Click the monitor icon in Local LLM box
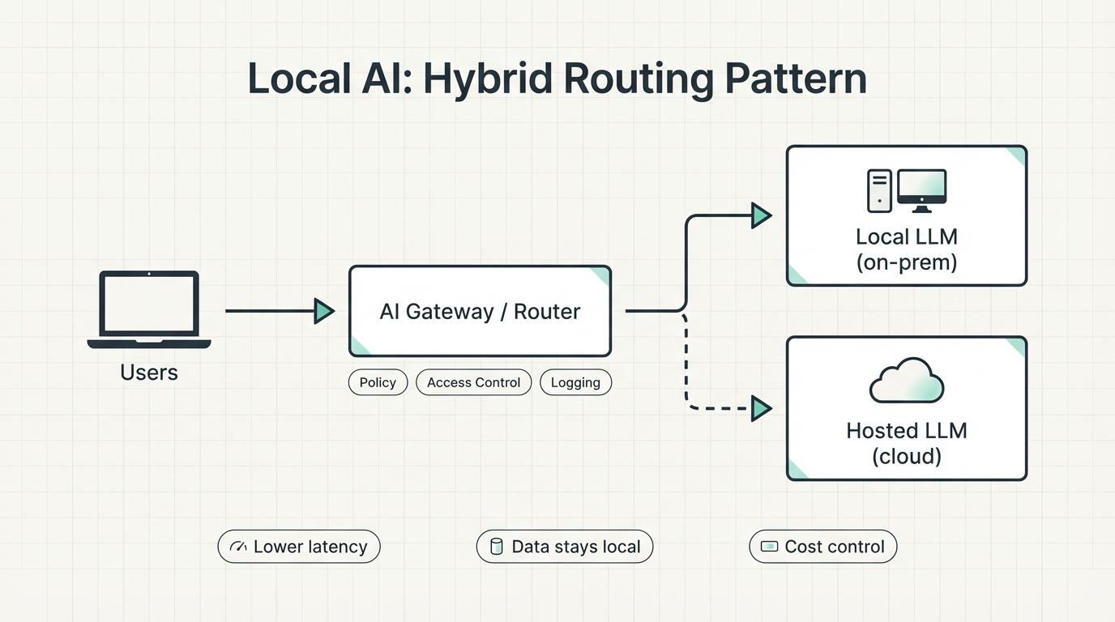The image size is (1115, 622). [921, 186]
